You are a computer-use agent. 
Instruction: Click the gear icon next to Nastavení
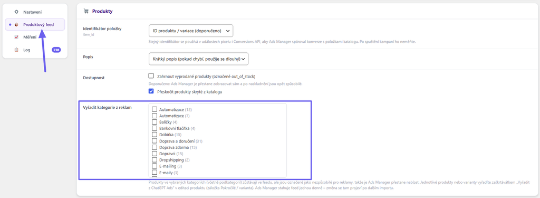pos(16,12)
